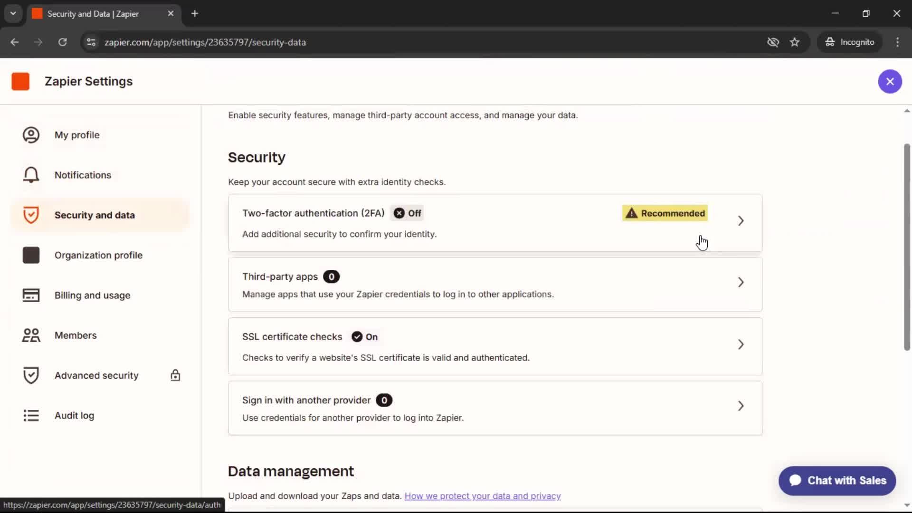Click the orange Zapier logo icon

coord(20,81)
